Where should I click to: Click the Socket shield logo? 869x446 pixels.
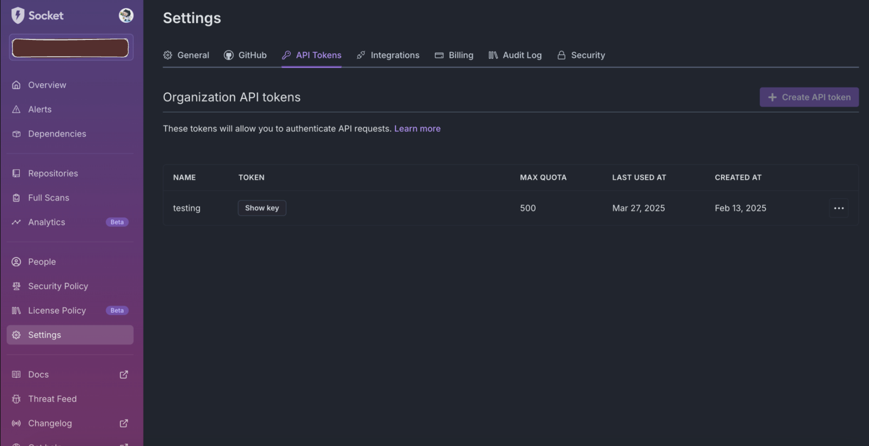18,16
